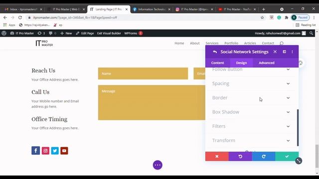Open Social Network Settings more options menu
This screenshot has width=319, height=179.
click(x=293, y=52)
